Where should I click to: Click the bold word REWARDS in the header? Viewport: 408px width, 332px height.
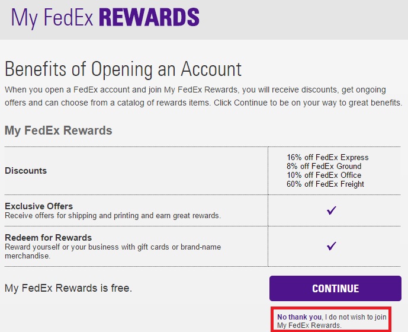(x=149, y=17)
